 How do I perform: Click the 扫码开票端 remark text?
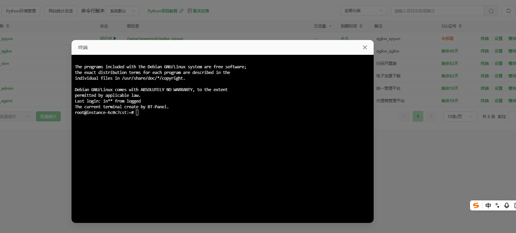[x=386, y=64]
